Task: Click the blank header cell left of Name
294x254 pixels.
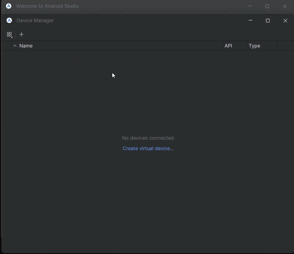Action: tap(7, 46)
